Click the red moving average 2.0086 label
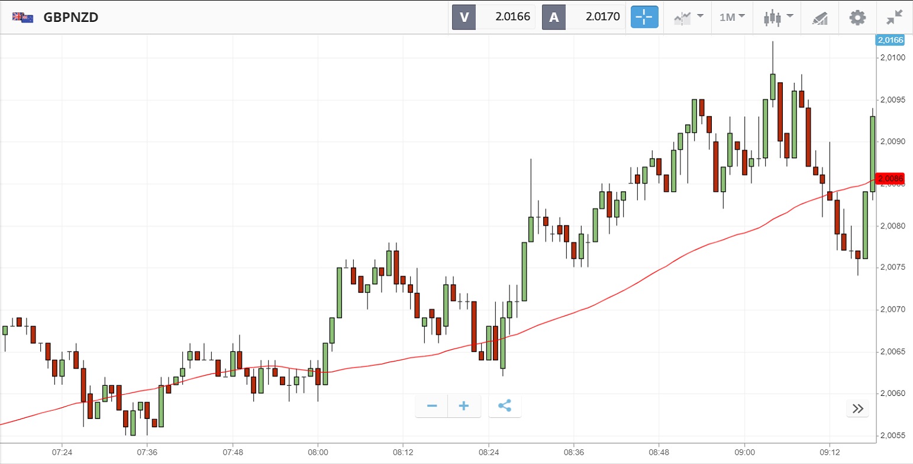 pyautogui.click(x=891, y=178)
